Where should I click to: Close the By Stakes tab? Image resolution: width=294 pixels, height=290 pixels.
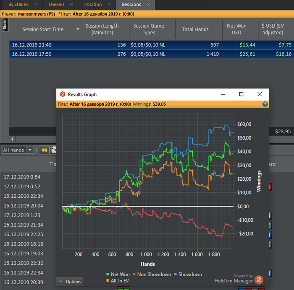click(x=36, y=5)
